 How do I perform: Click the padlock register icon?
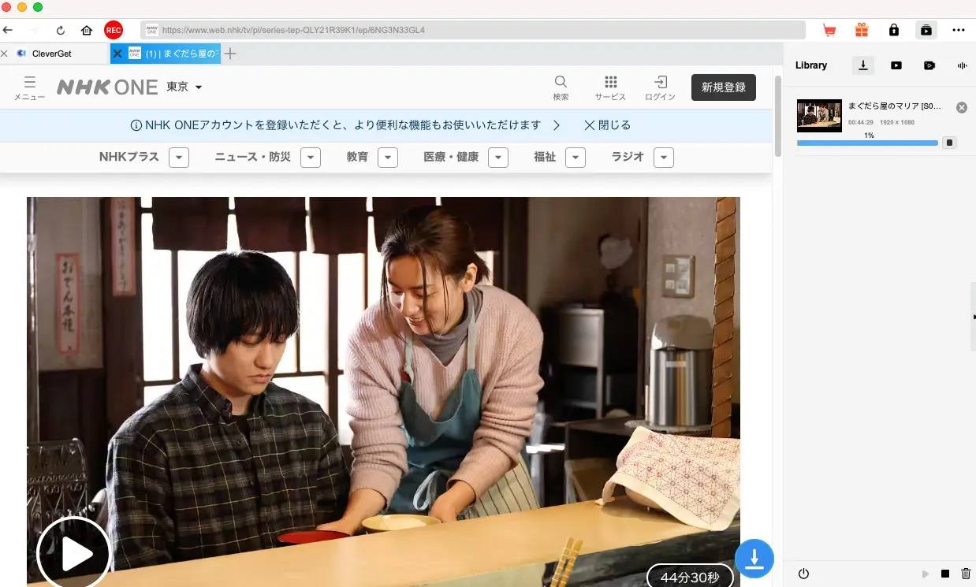[893, 30]
